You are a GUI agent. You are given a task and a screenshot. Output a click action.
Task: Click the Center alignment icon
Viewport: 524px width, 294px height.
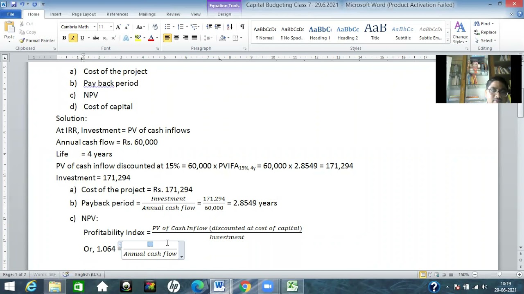coord(176,38)
